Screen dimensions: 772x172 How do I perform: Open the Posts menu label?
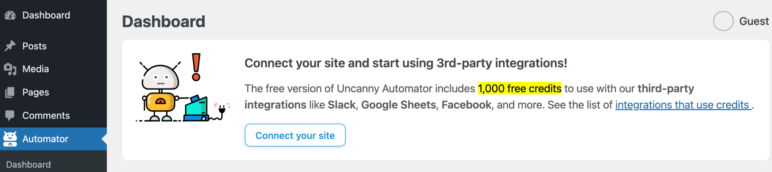(34, 46)
